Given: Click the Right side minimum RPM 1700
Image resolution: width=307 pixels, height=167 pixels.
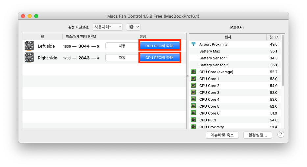Looking at the screenshot, I should click(x=67, y=58).
